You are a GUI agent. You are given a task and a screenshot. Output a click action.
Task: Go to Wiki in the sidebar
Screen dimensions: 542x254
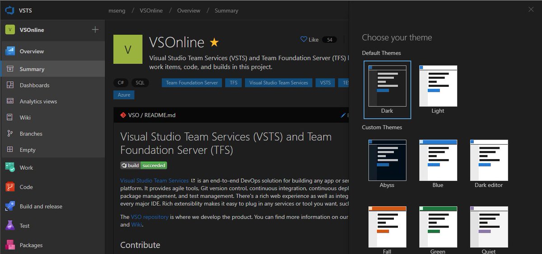click(x=52, y=118)
